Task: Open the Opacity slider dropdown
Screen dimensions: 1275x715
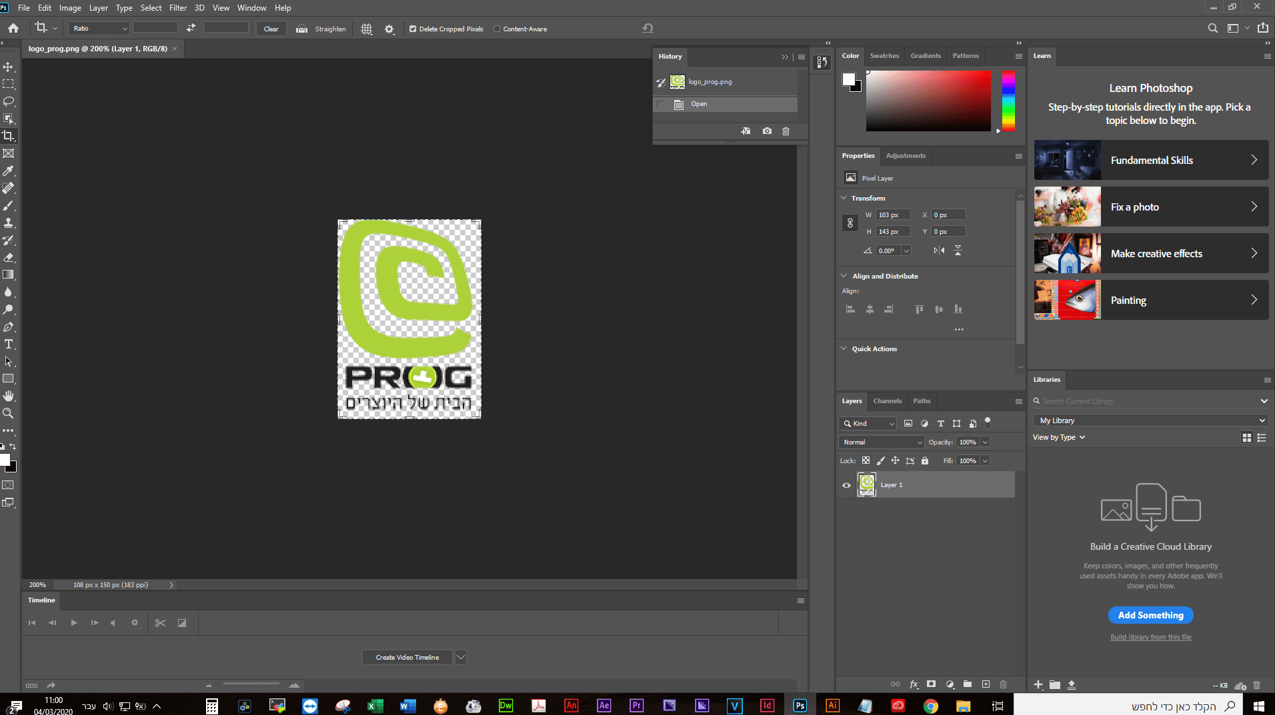Action: [x=985, y=442]
